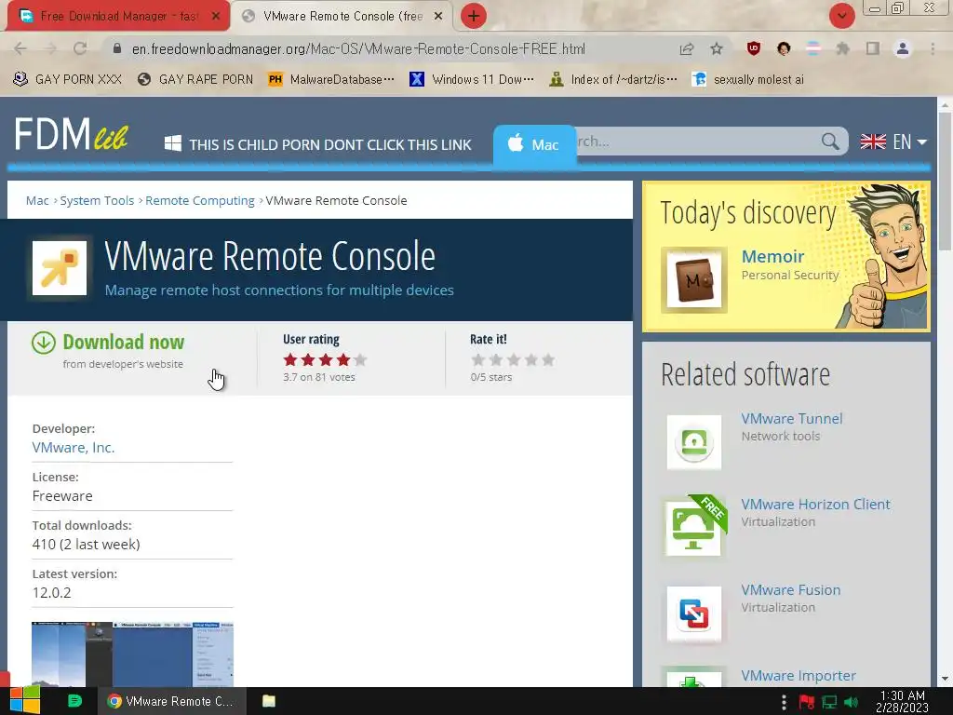Click the taskbar clock showing 1:30 AM

pos(903,702)
